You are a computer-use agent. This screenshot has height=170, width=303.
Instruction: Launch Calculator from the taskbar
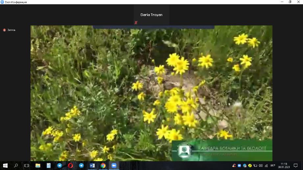[x=49, y=166]
